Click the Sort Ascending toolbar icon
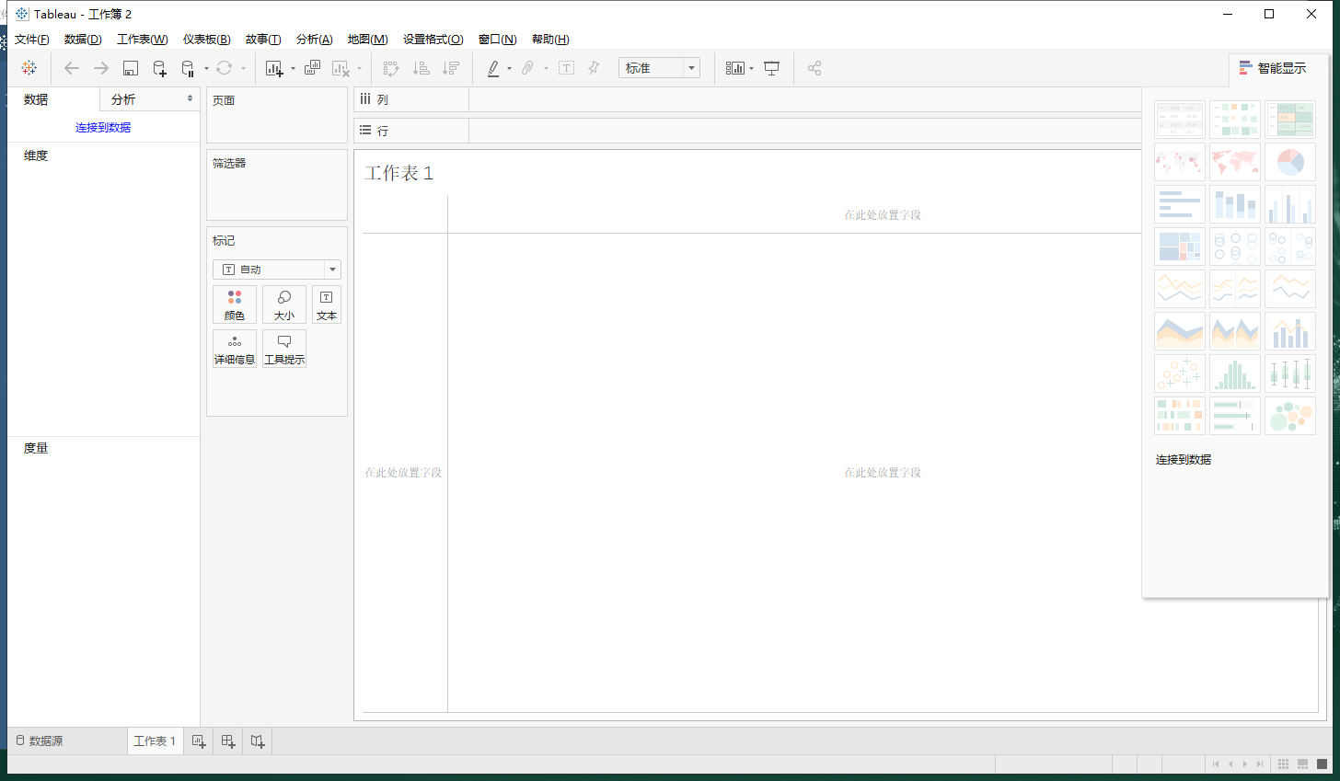This screenshot has height=781, width=1340. (421, 68)
